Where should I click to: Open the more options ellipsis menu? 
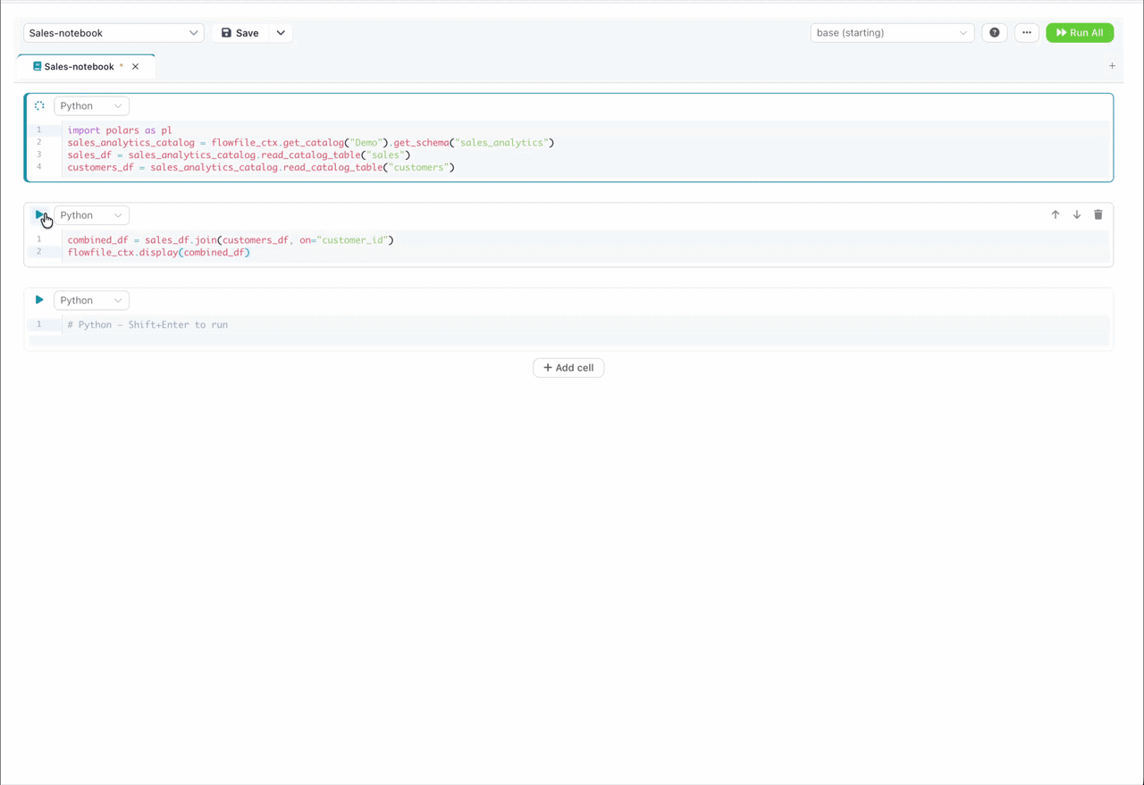click(x=1027, y=33)
